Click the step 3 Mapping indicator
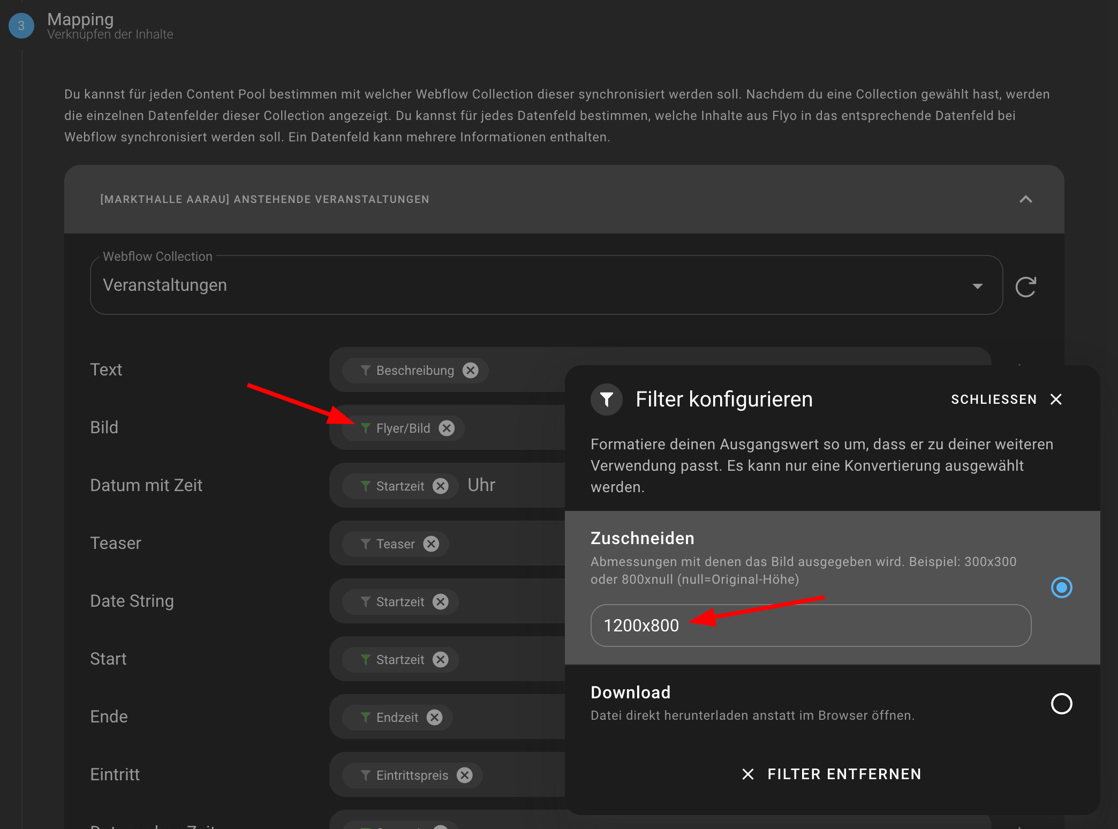Image resolution: width=1118 pixels, height=829 pixels. 20,25
